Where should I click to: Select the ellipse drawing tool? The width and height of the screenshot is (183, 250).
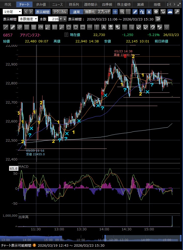76,27
